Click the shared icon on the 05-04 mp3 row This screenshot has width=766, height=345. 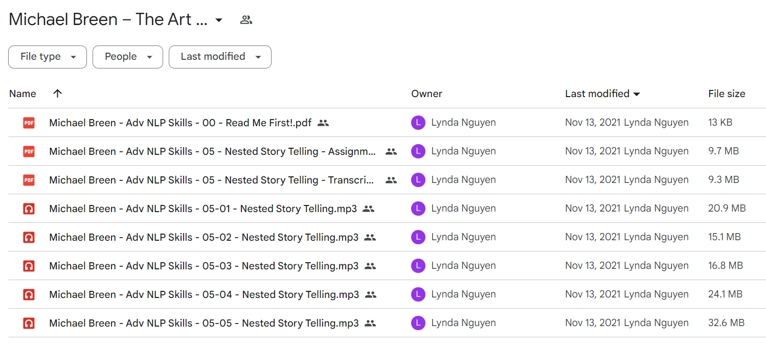click(x=371, y=294)
